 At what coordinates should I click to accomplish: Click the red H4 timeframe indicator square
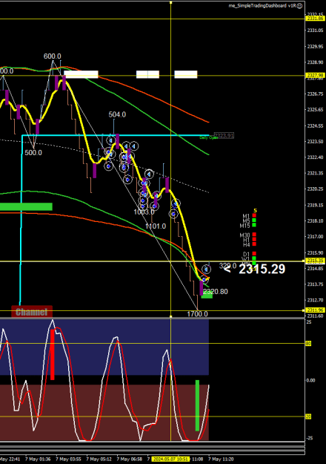pos(254,244)
